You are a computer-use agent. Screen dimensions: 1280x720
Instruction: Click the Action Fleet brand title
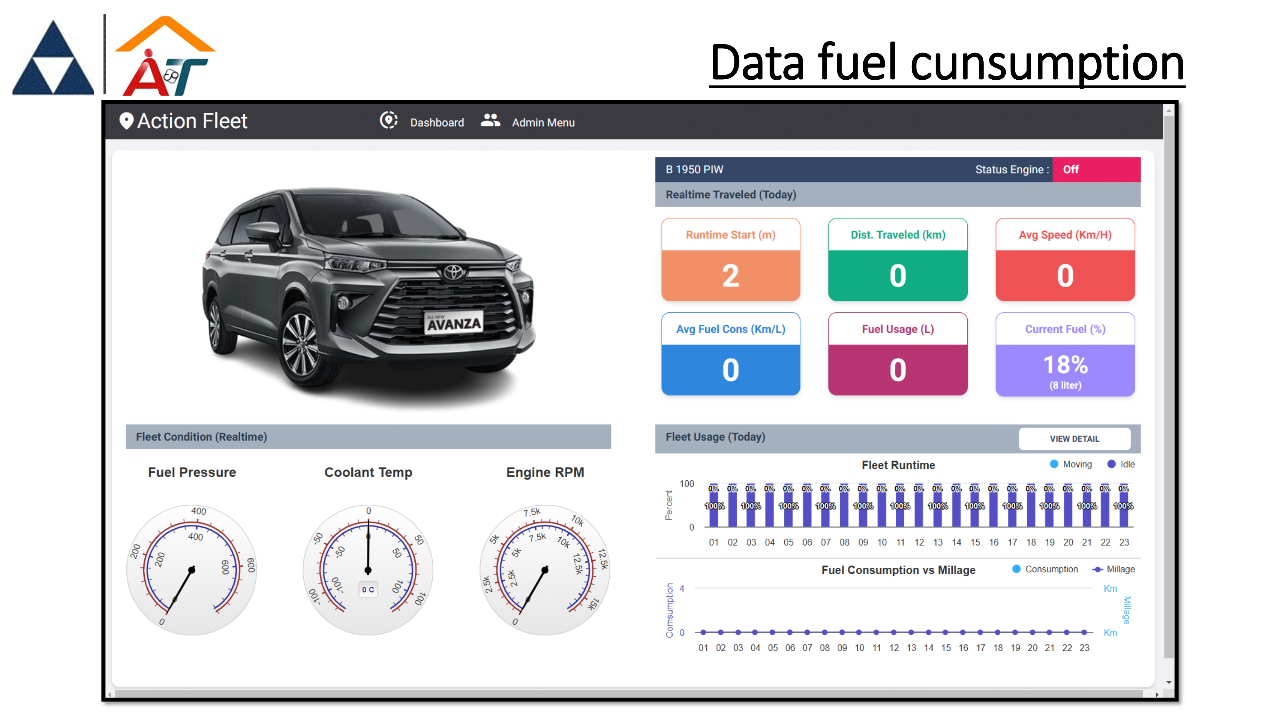click(192, 121)
